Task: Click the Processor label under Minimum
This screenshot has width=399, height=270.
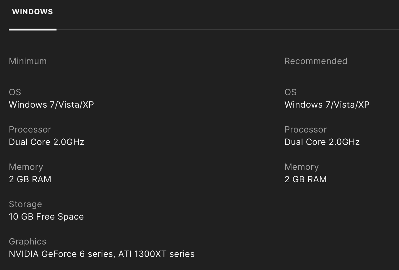Action: coord(30,129)
